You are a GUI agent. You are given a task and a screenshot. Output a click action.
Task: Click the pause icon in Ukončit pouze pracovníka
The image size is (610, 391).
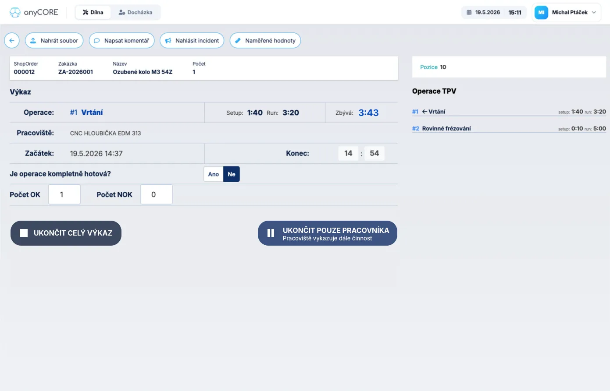271,233
